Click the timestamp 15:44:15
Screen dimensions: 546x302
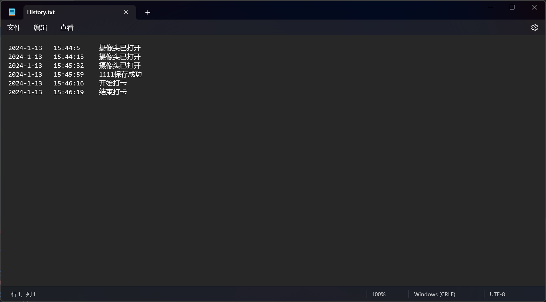tap(69, 57)
